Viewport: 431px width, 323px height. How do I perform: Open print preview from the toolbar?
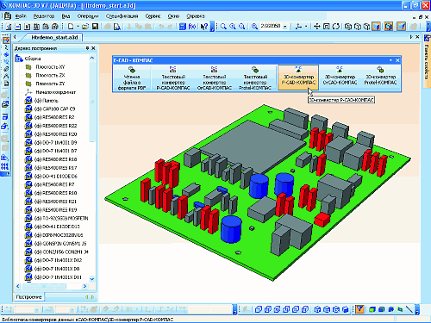pyautogui.click(x=117, y=27)
